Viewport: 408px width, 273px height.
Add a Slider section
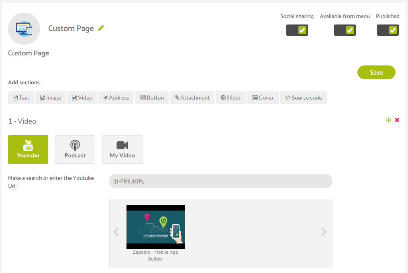231,98
